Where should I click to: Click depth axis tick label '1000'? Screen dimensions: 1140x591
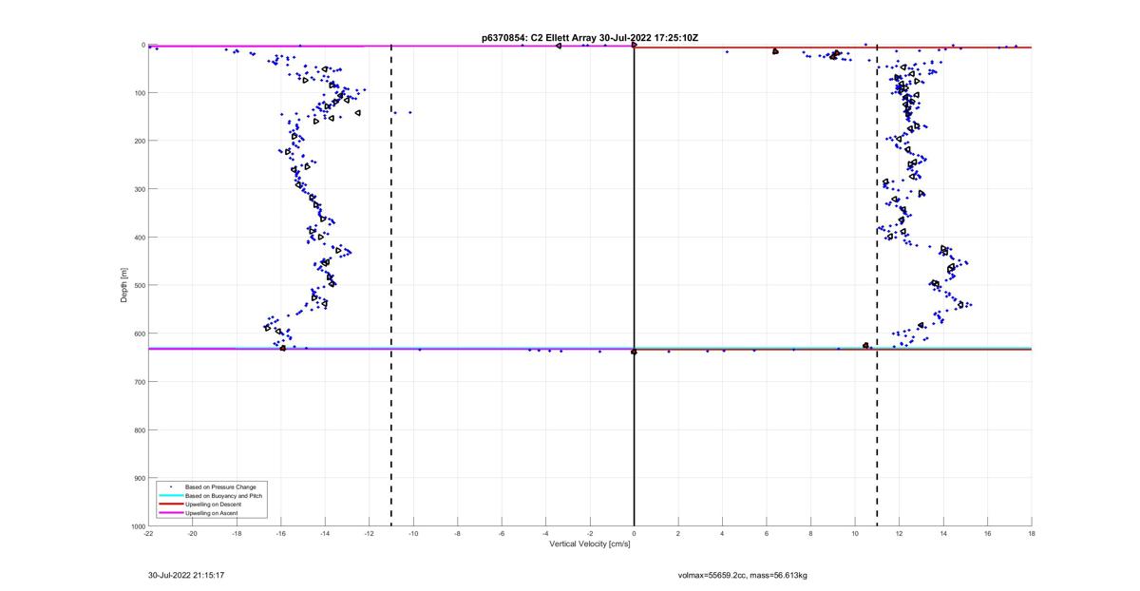137,525
